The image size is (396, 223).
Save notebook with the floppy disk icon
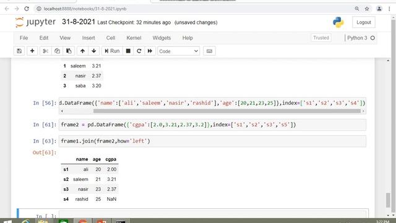point(19,51)
